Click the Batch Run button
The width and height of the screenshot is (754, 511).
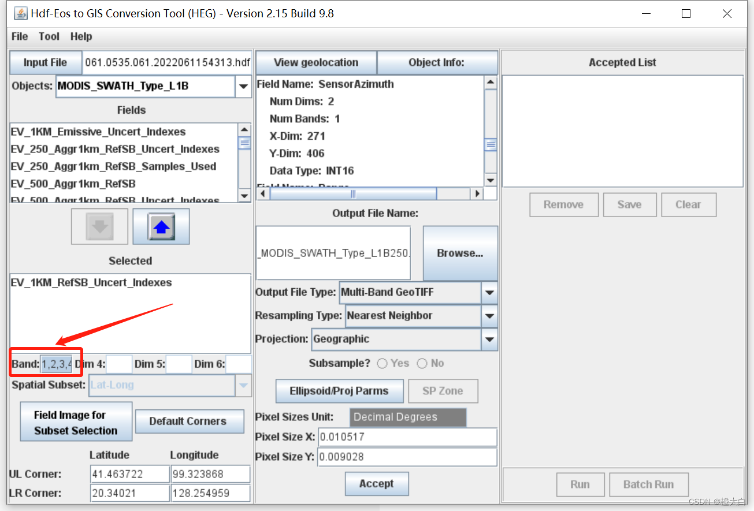pos(648,484)
